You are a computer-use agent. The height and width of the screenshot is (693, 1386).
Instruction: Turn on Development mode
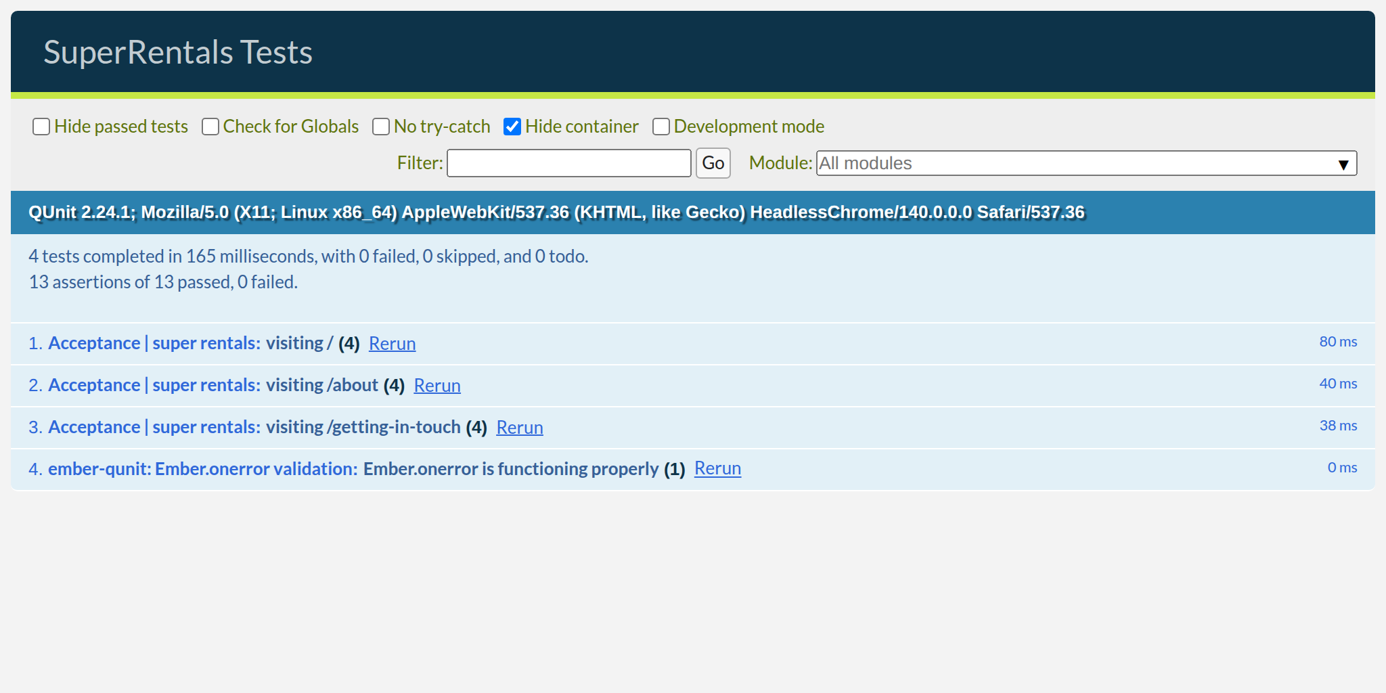click(x=661, y=127)
